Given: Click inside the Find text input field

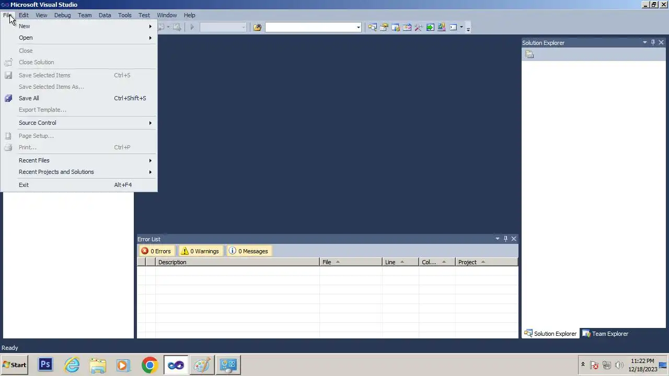Looking at the screenshot, I should 310,27.
